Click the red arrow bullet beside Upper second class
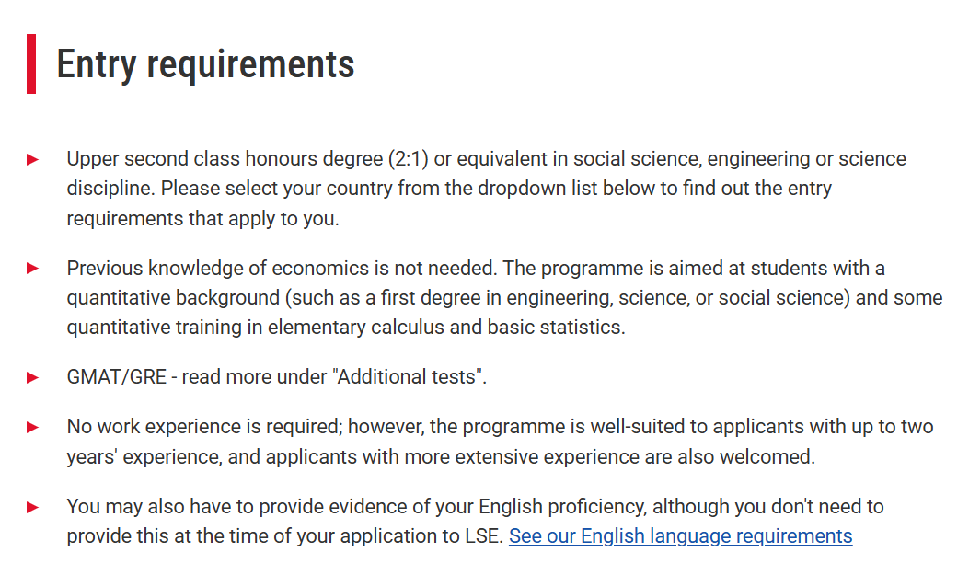969x575 pixels. [33, 160]
